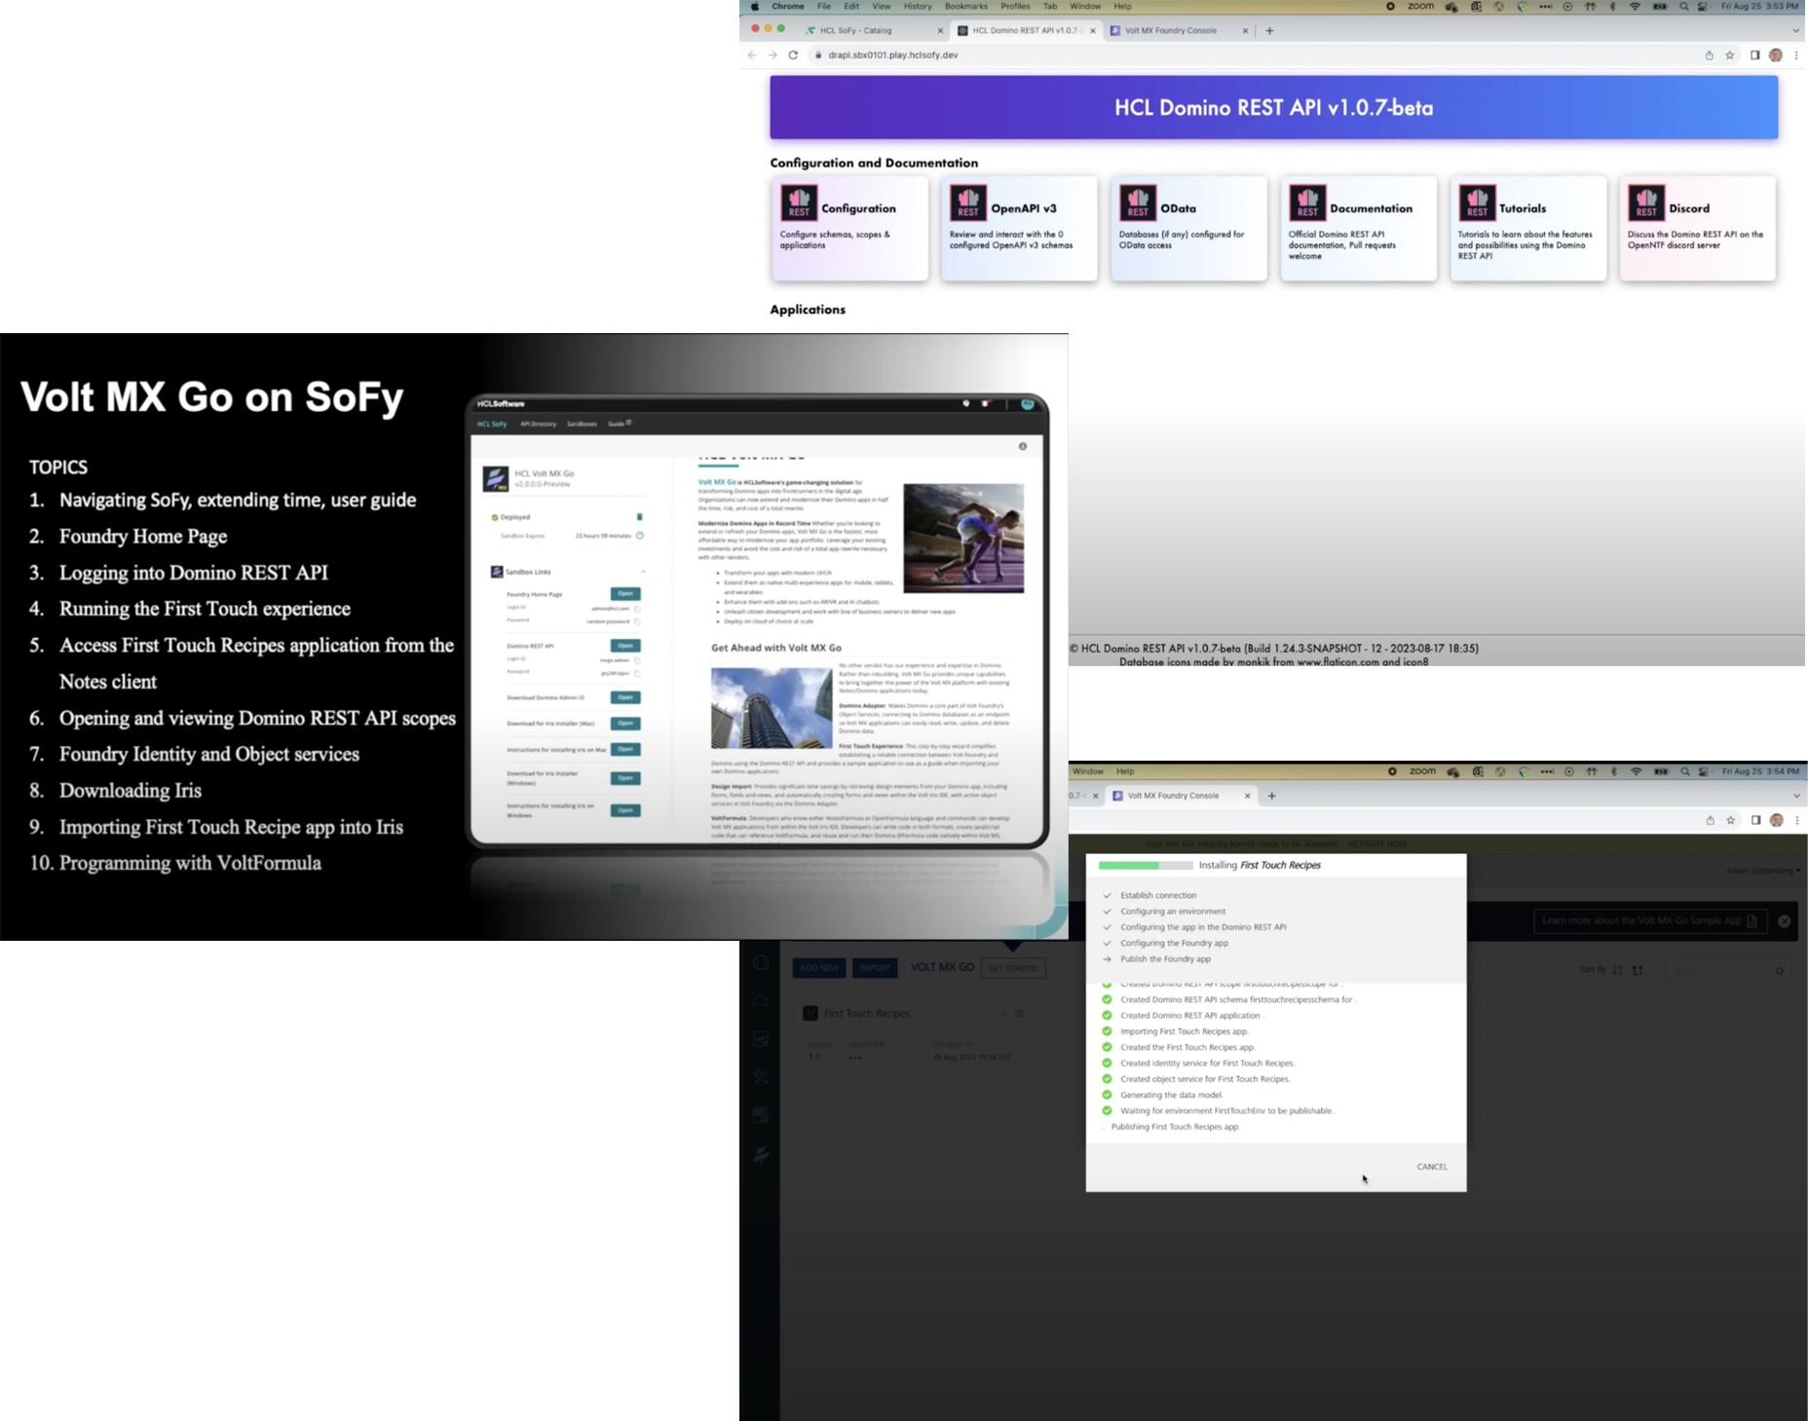The height and width of the screenshot is (1421, 1808).
Task: Click Learn more about the Volt MX Go Sample App
Action: (x=1650, y=921)
